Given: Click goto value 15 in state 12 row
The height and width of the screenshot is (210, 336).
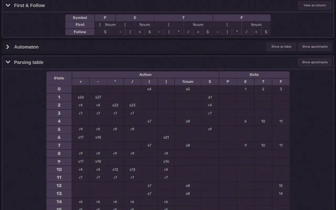Looking at the screenshot, I should click(x=281, y=186).
